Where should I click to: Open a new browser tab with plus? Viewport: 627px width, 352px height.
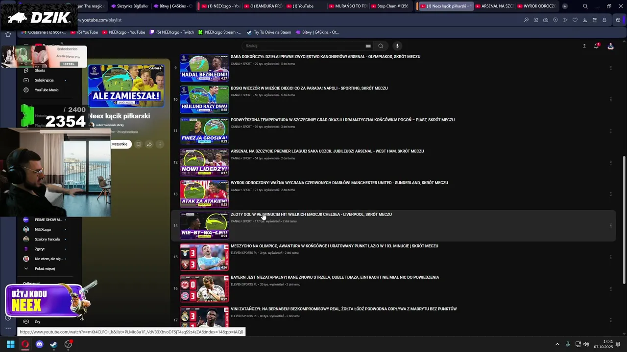pyautogui.click(x=565, y=6)
